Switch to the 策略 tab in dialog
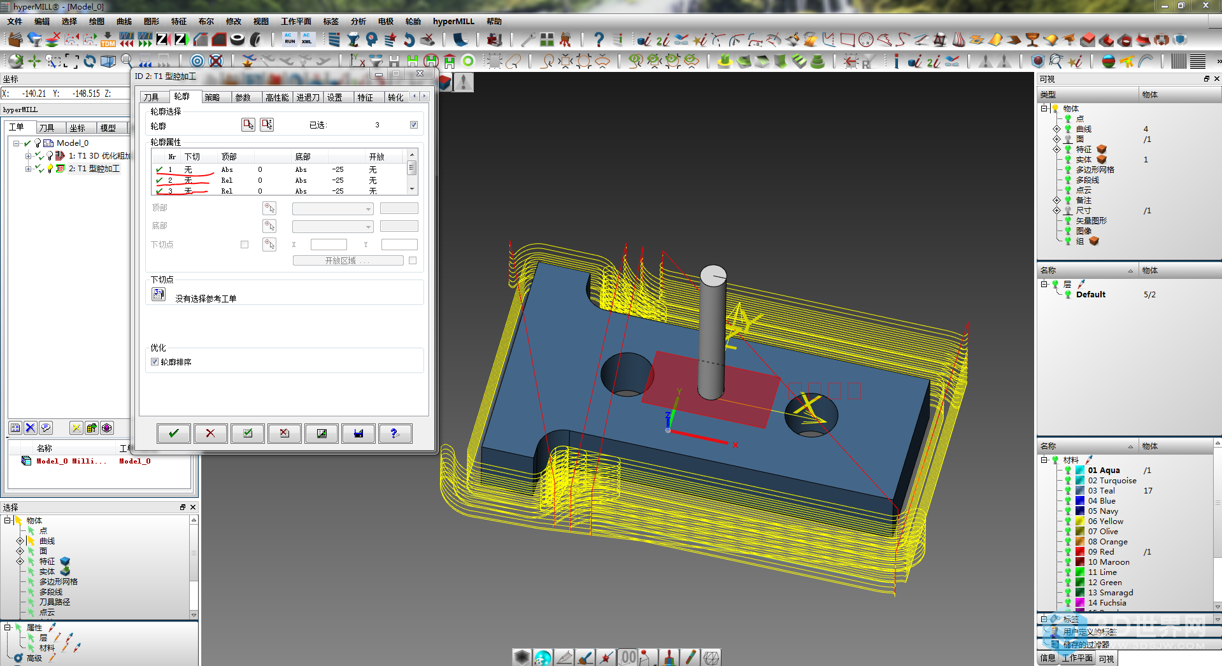The image size is (1222, 666). tap(212, 97)
